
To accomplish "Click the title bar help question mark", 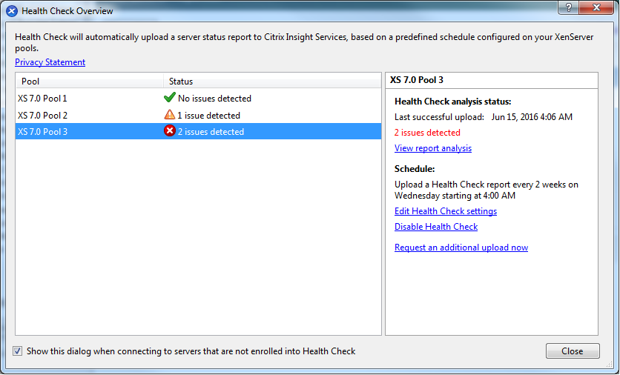I will click(567, 7).
